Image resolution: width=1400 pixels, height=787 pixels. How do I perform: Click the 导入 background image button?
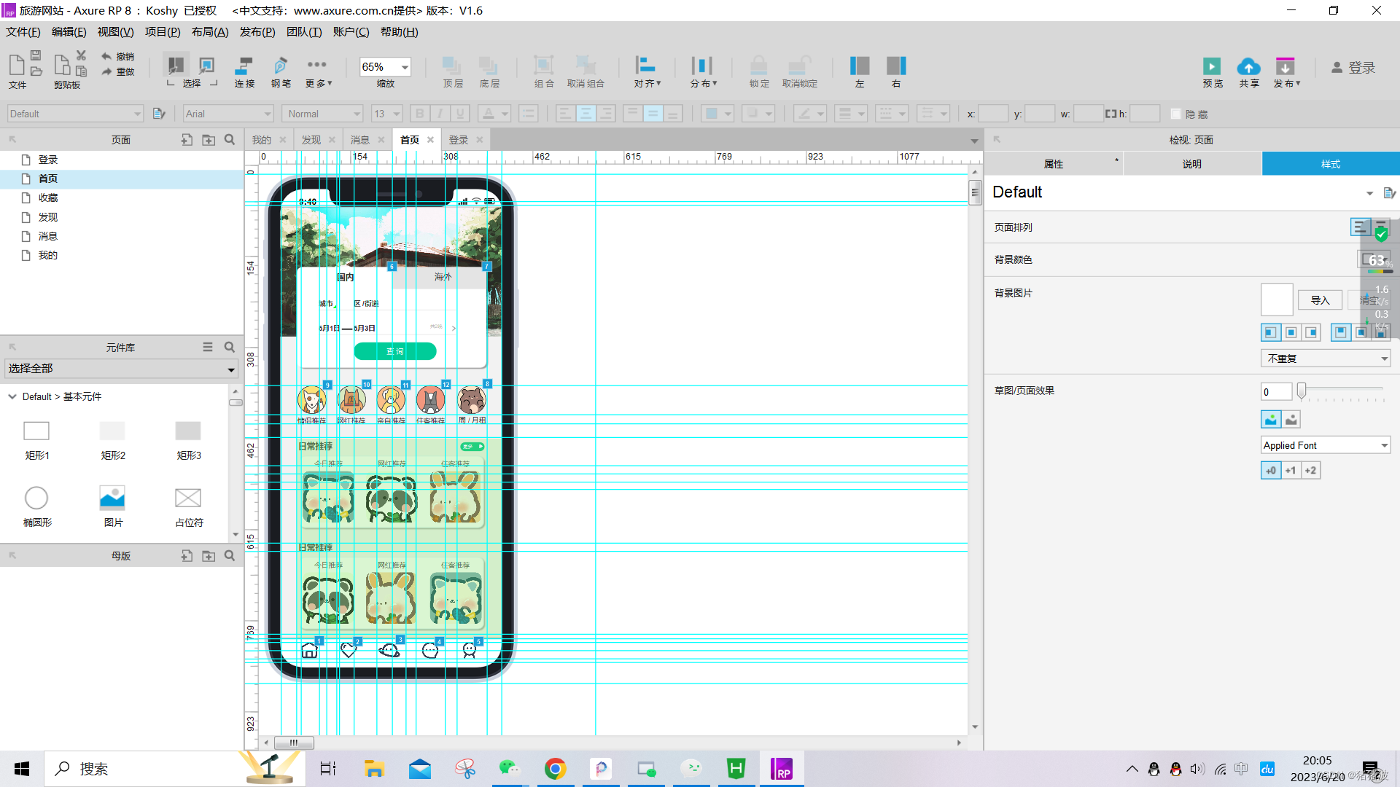(x=1320, y=300)
